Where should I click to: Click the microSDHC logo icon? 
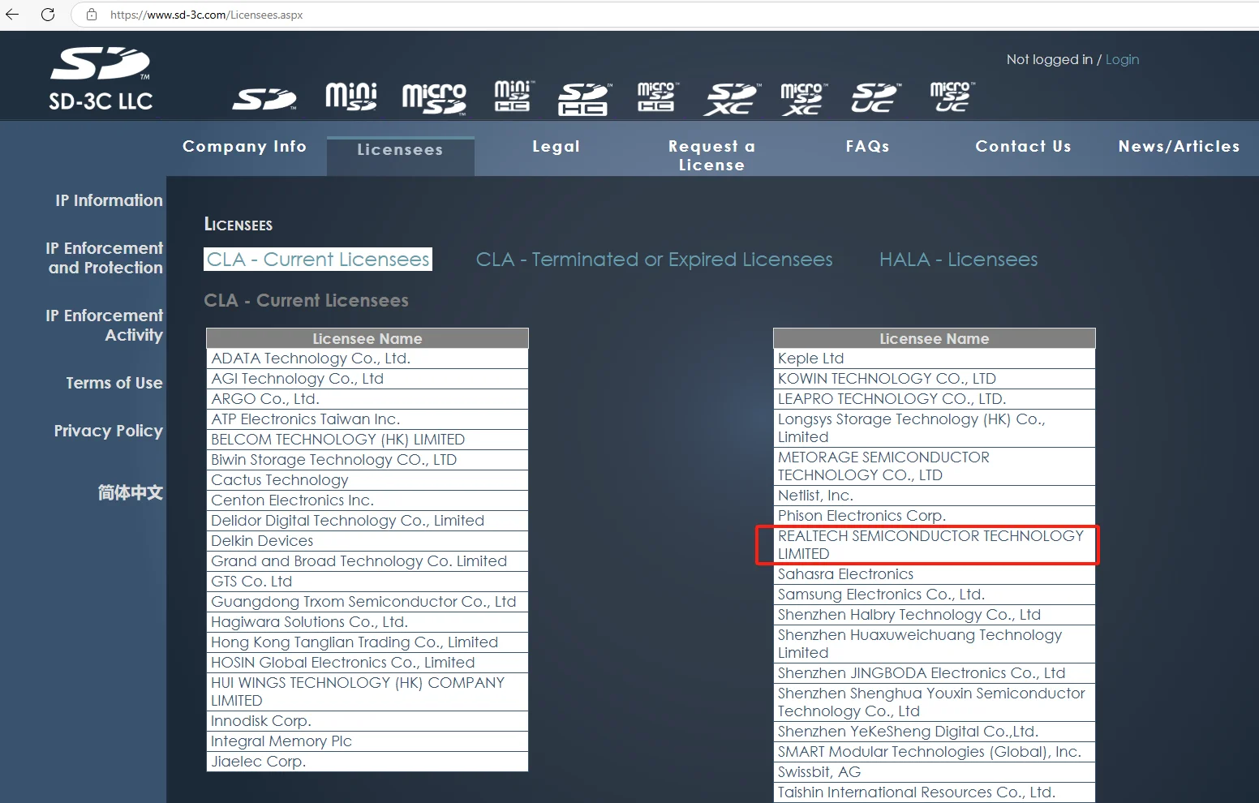pos(656,97)
